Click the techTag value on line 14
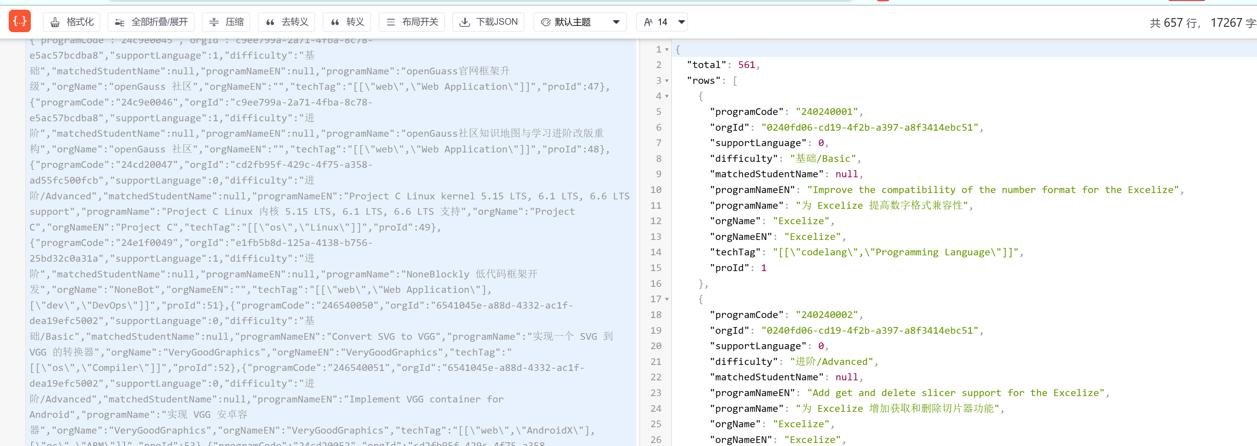1257x446 pixels. click(x=896, y=252)
